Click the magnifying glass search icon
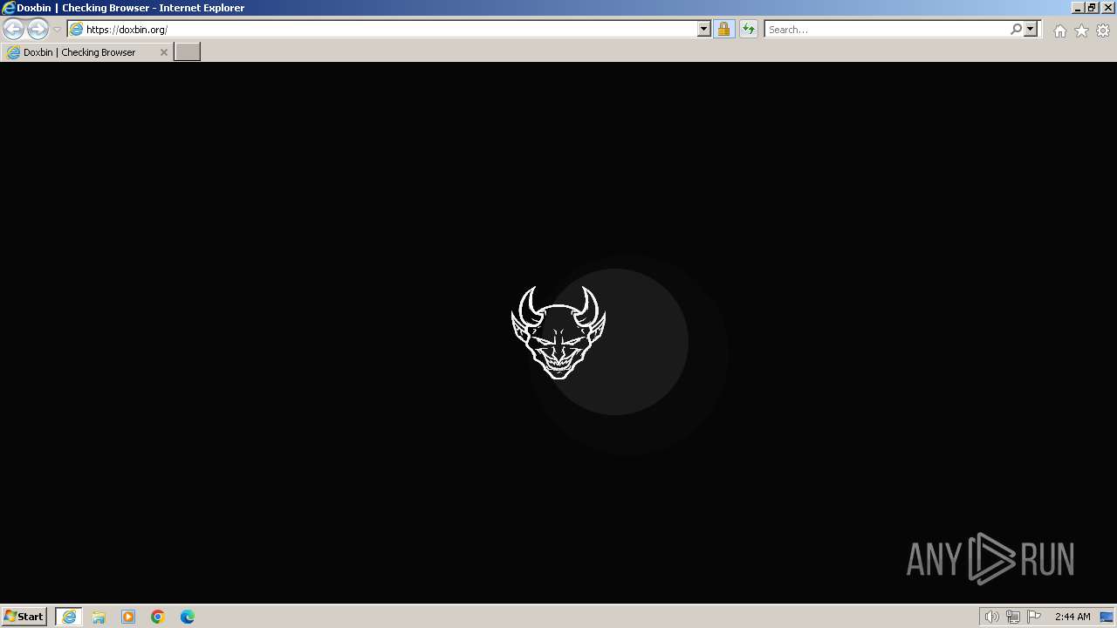Screen dimensions: 1117x628 [1016, 29]
